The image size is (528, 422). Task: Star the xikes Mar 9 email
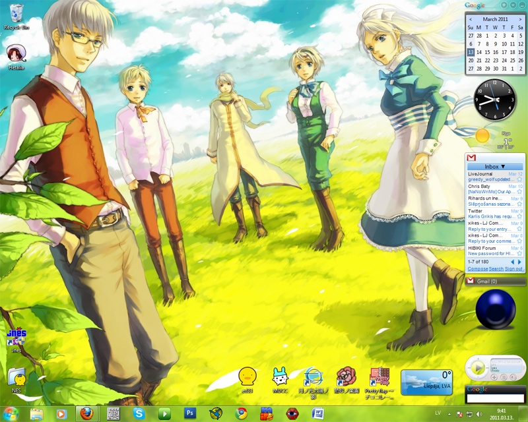pos(519,229)
